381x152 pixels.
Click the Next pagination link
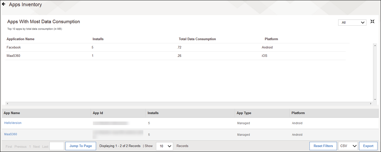[36, 147]
